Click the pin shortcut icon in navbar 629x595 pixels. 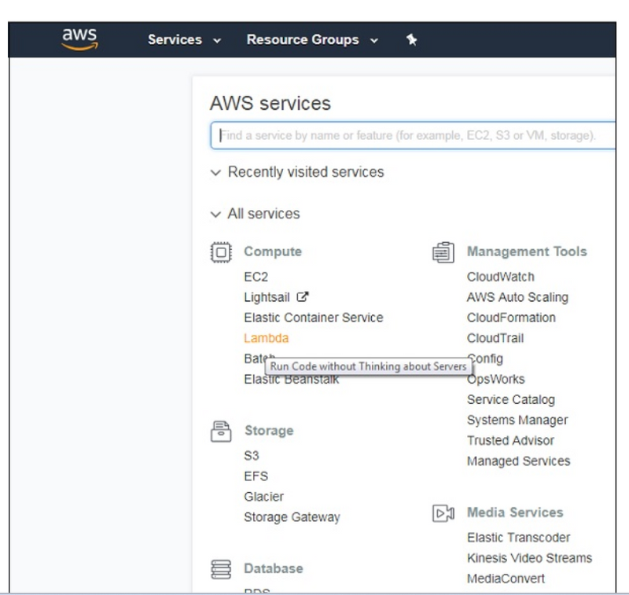click(x=411, y=40)
